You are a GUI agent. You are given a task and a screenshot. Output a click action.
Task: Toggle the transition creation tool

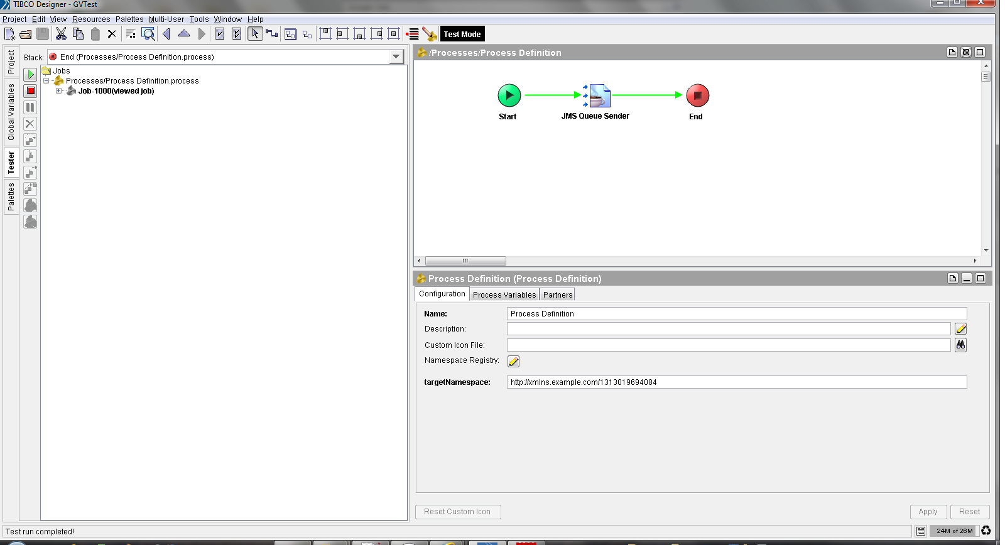272,34
